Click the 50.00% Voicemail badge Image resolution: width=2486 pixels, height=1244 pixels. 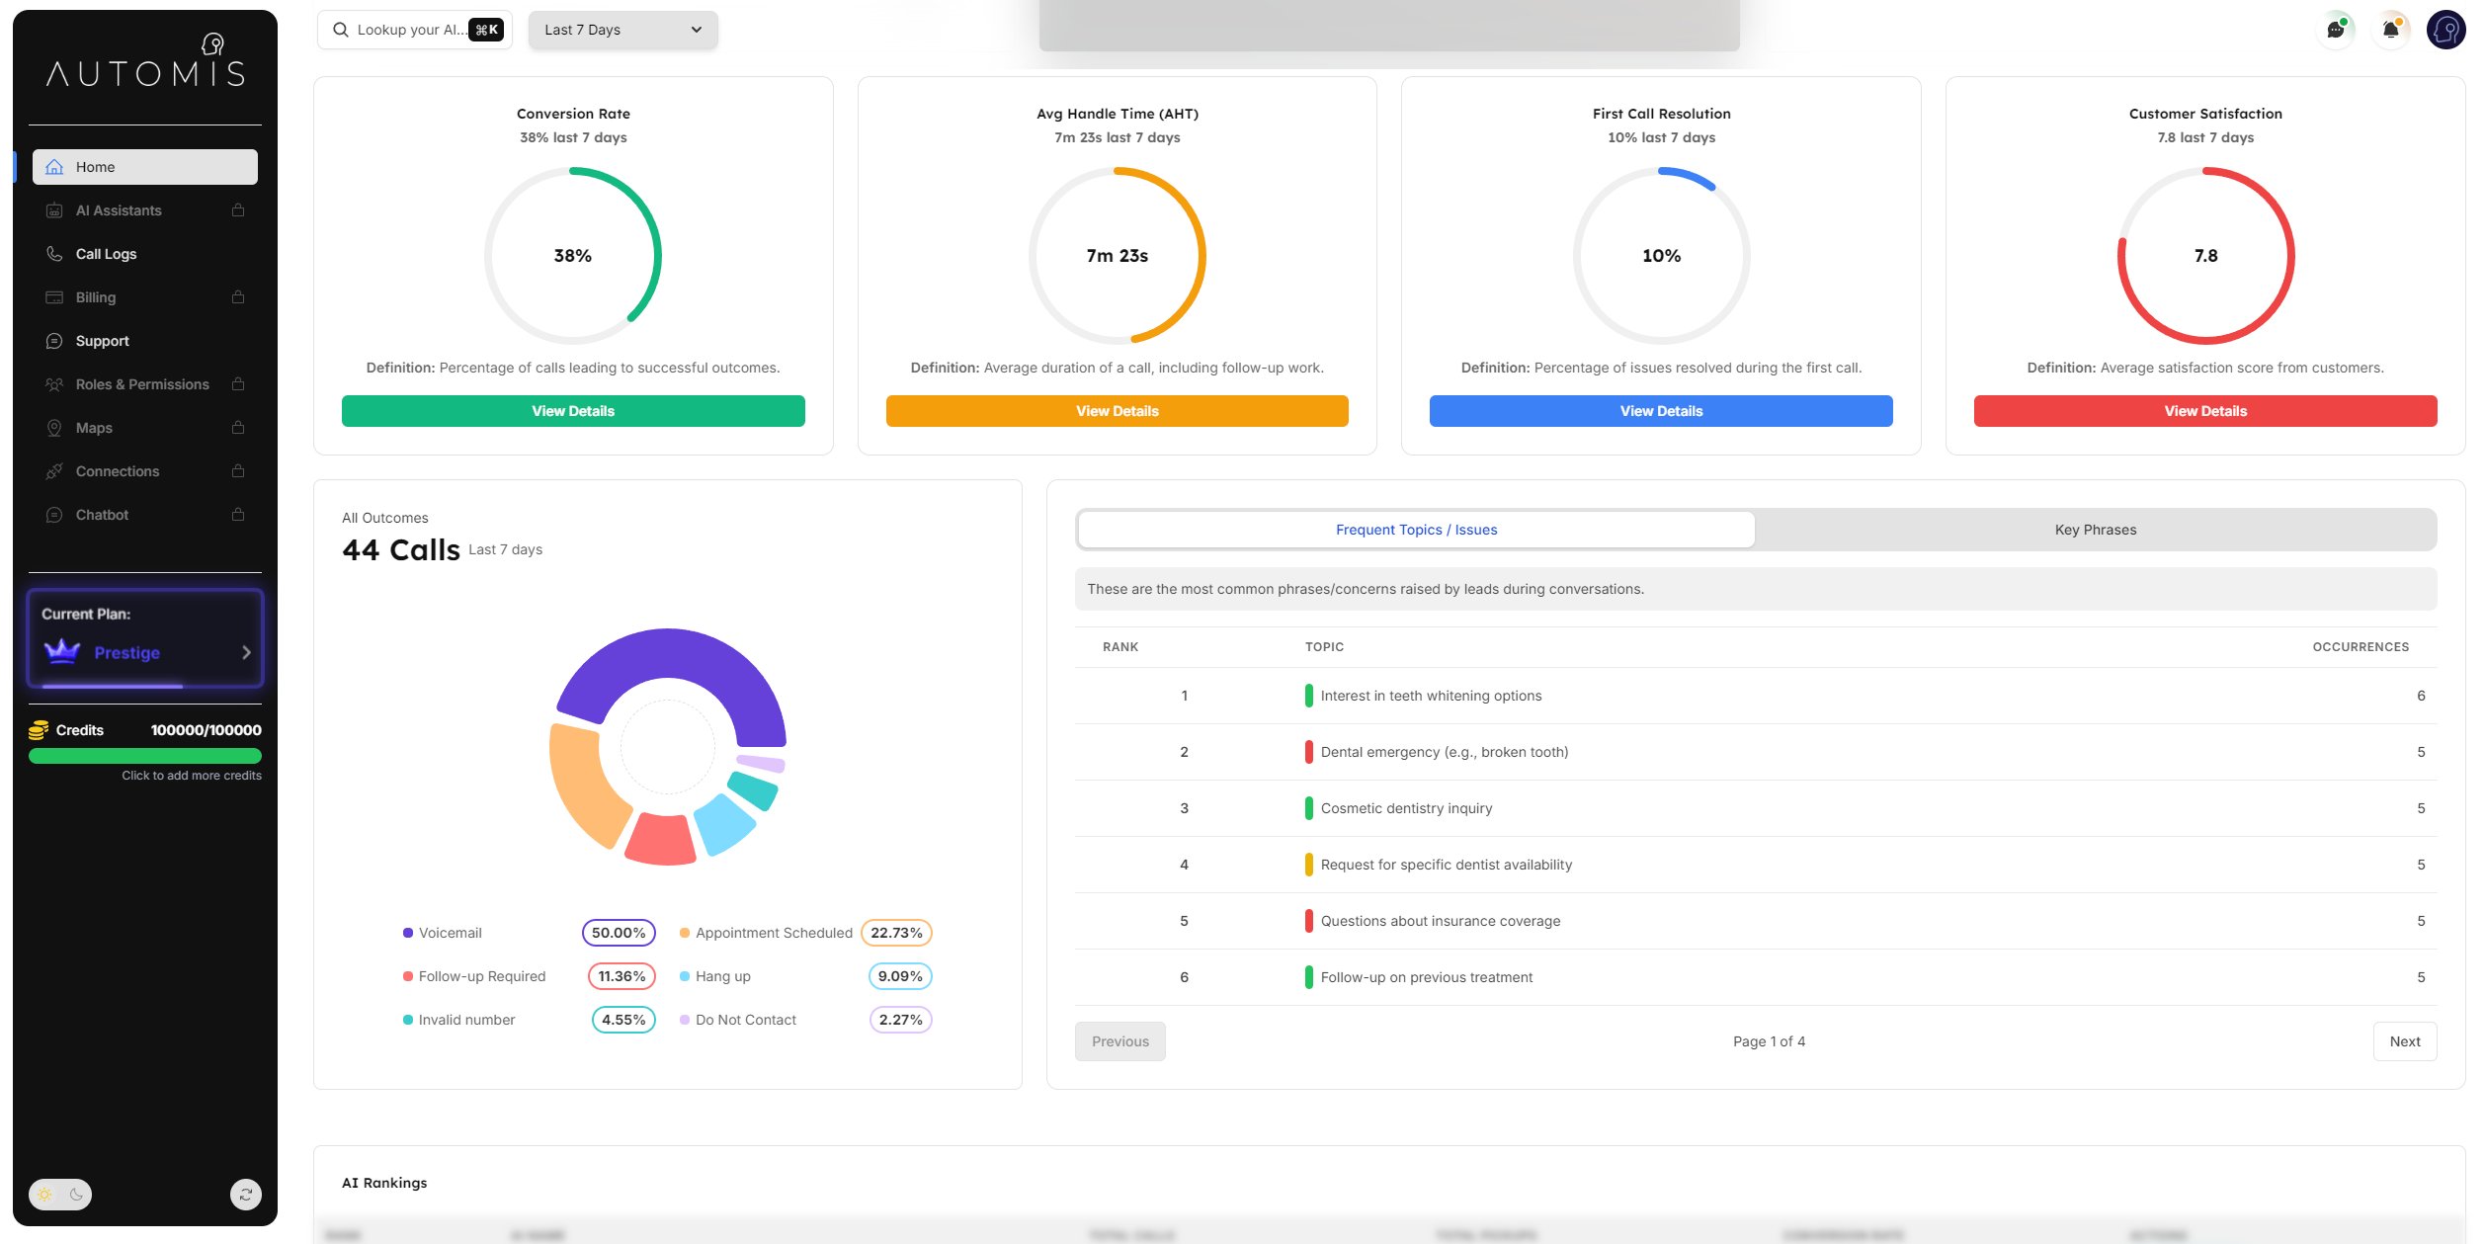619,933
